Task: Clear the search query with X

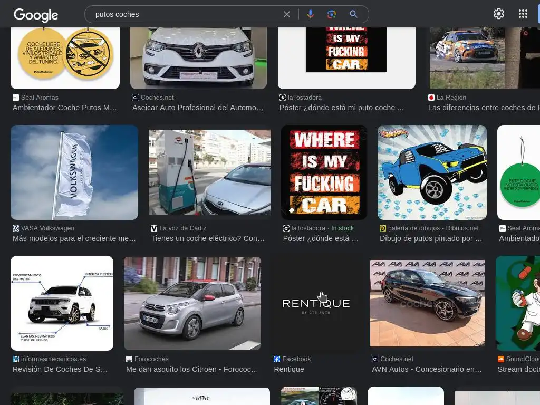Action: tap(286, 14)
